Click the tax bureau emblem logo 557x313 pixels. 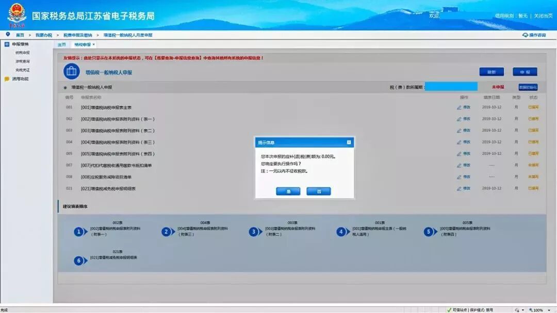pos(17,15)
